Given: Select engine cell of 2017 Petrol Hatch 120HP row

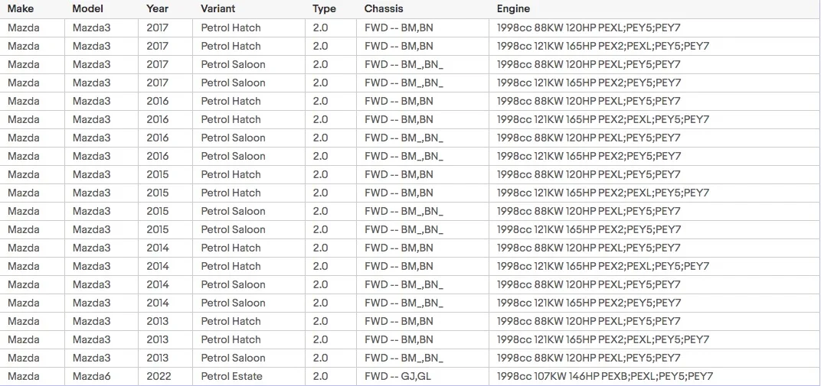Looking at the screenshot, I should click(655, 28).
